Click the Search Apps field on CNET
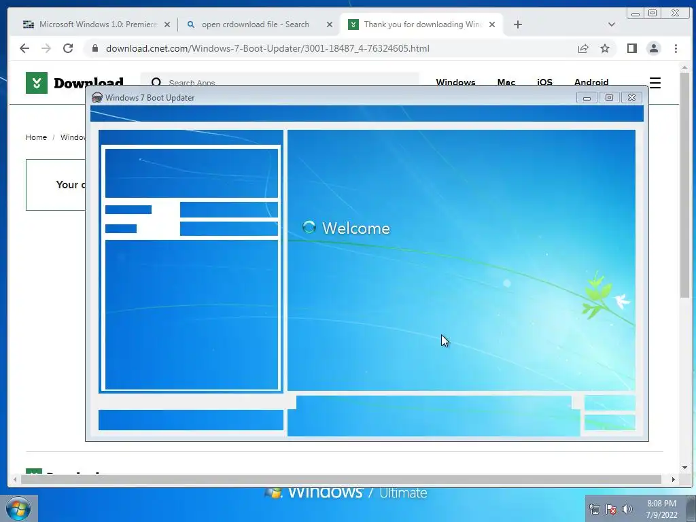 click(x=279, y=79)
